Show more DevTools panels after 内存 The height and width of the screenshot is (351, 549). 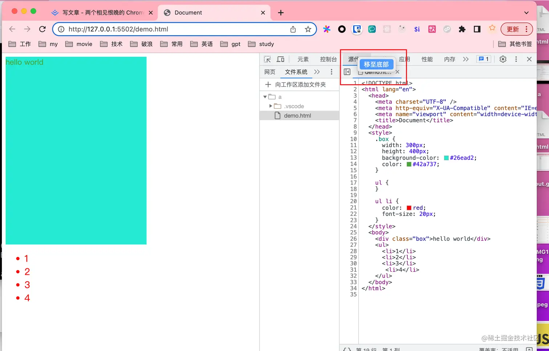[x=466, y=59]
